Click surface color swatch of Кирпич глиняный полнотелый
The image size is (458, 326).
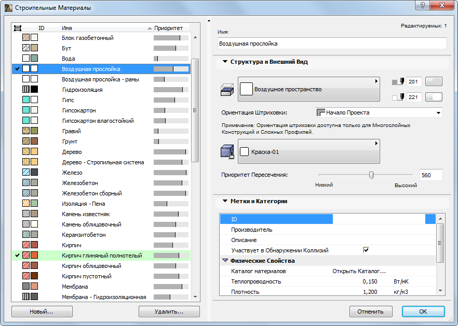pyautogui.click(x=34, y=255)
